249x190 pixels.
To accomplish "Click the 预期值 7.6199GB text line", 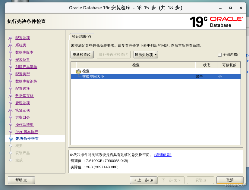I will (99, 161).
